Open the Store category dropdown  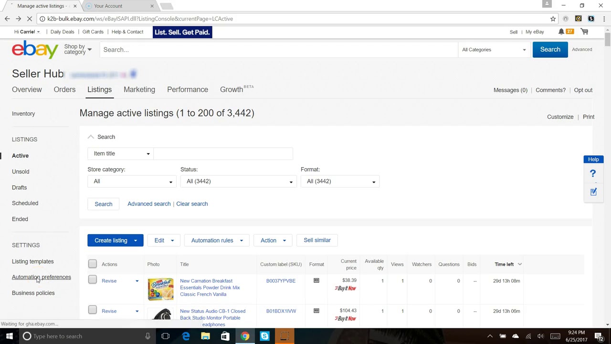tap(132, 182)
